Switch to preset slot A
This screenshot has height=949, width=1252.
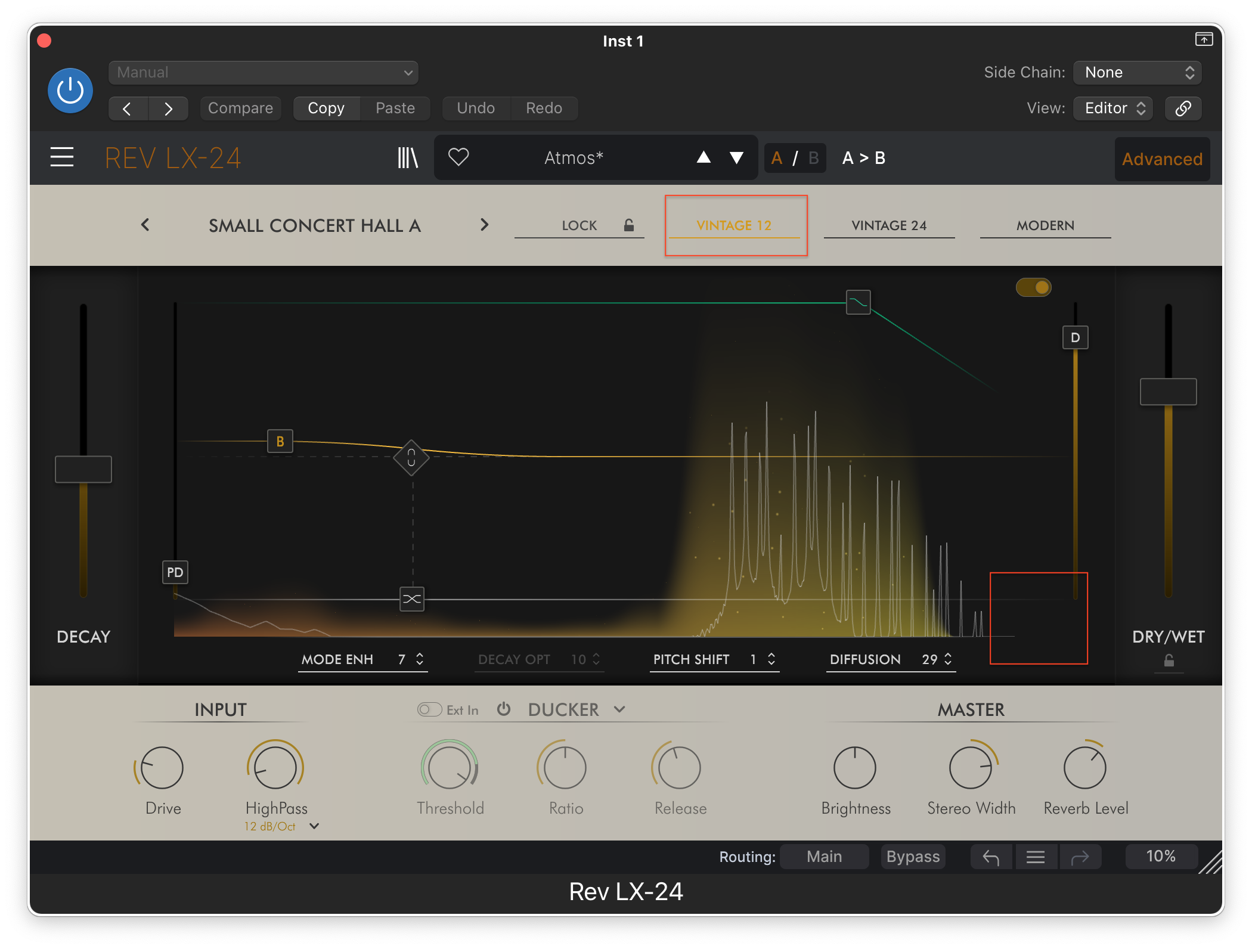click(776, 158)
